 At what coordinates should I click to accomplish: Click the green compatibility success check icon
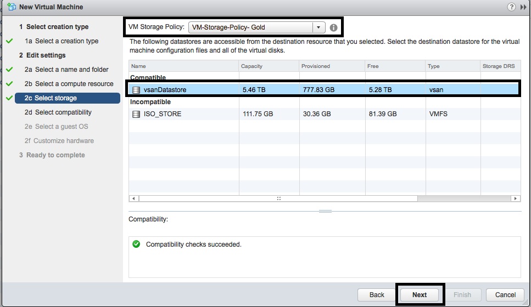coord(136,244)
